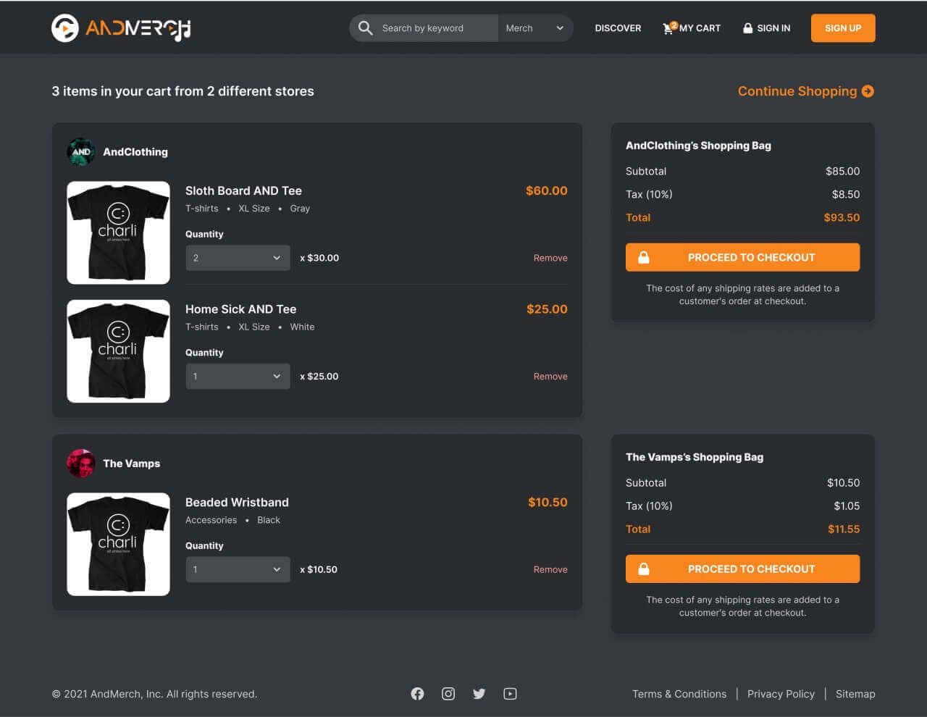
Task: Open the Privacy Policy link
Action: (x=781, y=694)
